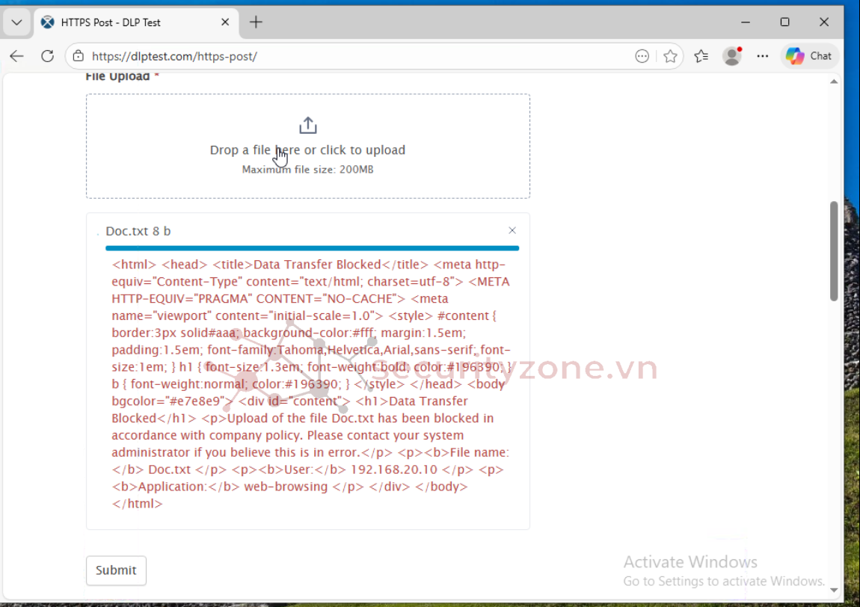The width and height of the screenshot is (860, 607).
Task: Click the URL address bar field
Action: click(359, 56)
